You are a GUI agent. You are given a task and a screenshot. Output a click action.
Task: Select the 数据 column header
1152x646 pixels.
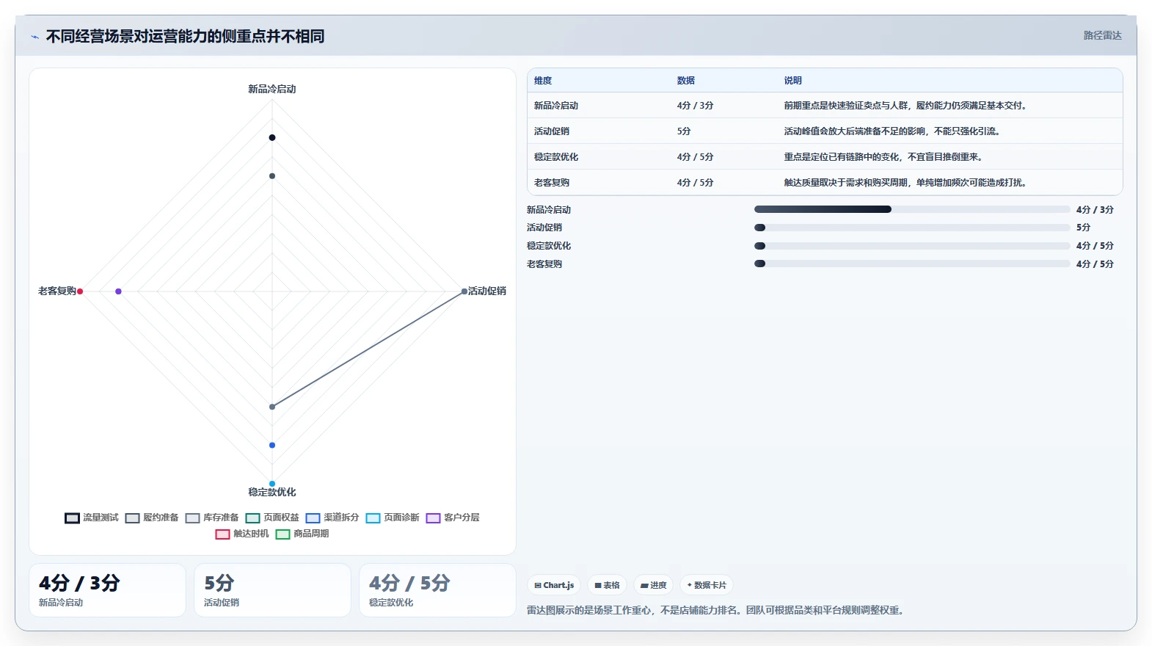[x=686, y=81]
